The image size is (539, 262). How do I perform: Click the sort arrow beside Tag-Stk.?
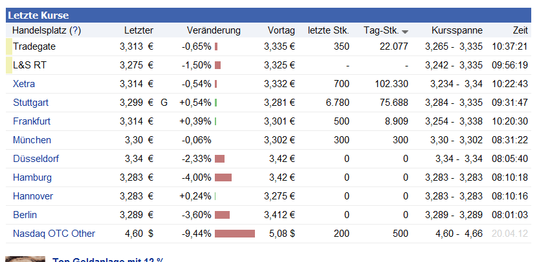coord(405,32)
